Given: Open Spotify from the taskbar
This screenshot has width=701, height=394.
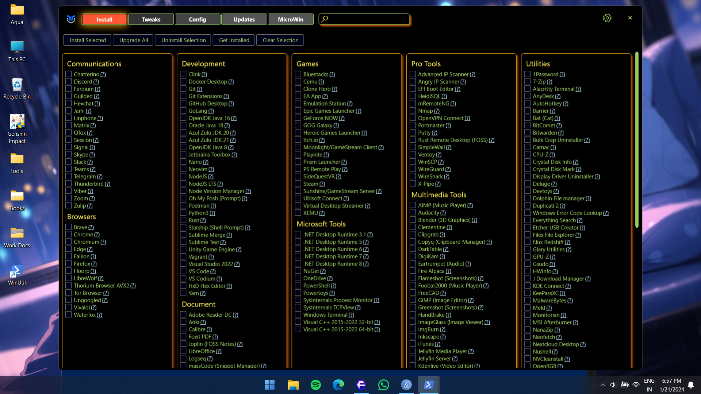Looking at the screenshot, I should [315, 385].
